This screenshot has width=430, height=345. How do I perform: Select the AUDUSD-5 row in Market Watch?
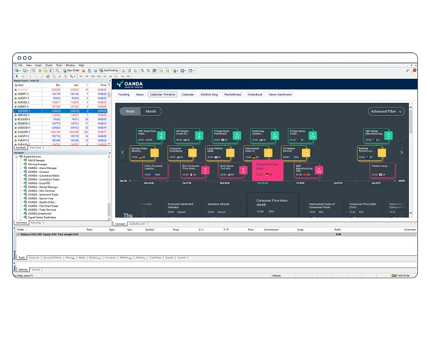(61, 111)
